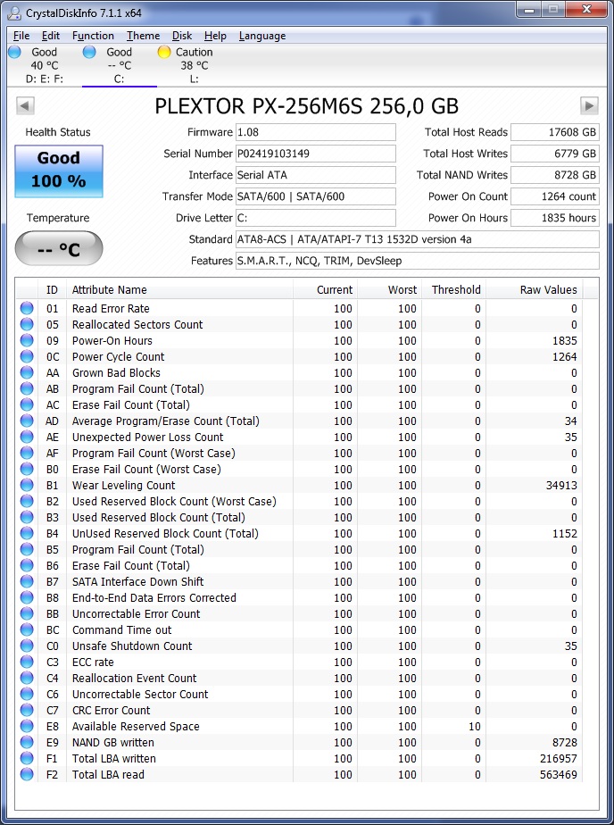The width and height of the screenshot is (614, 825).
Task: Click the Serial Number field
Action: pyautogui.click(x=315, y=154)
